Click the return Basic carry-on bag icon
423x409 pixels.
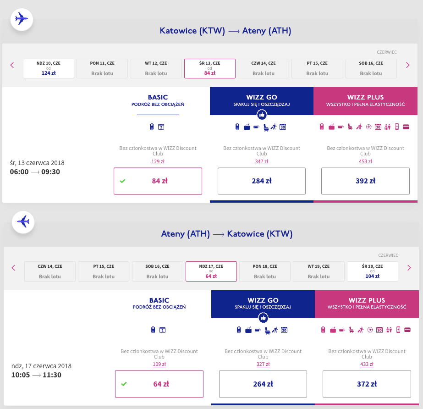(x=153, y=330)
